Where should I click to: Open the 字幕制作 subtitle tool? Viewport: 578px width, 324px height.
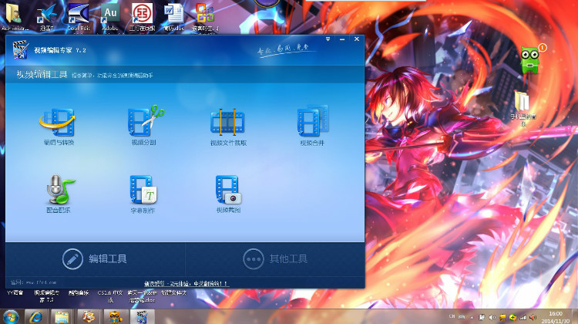(143, 194)
